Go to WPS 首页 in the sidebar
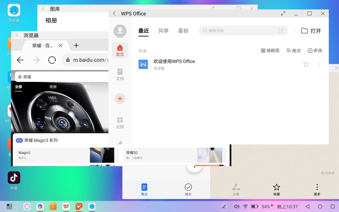 (120, 50)
